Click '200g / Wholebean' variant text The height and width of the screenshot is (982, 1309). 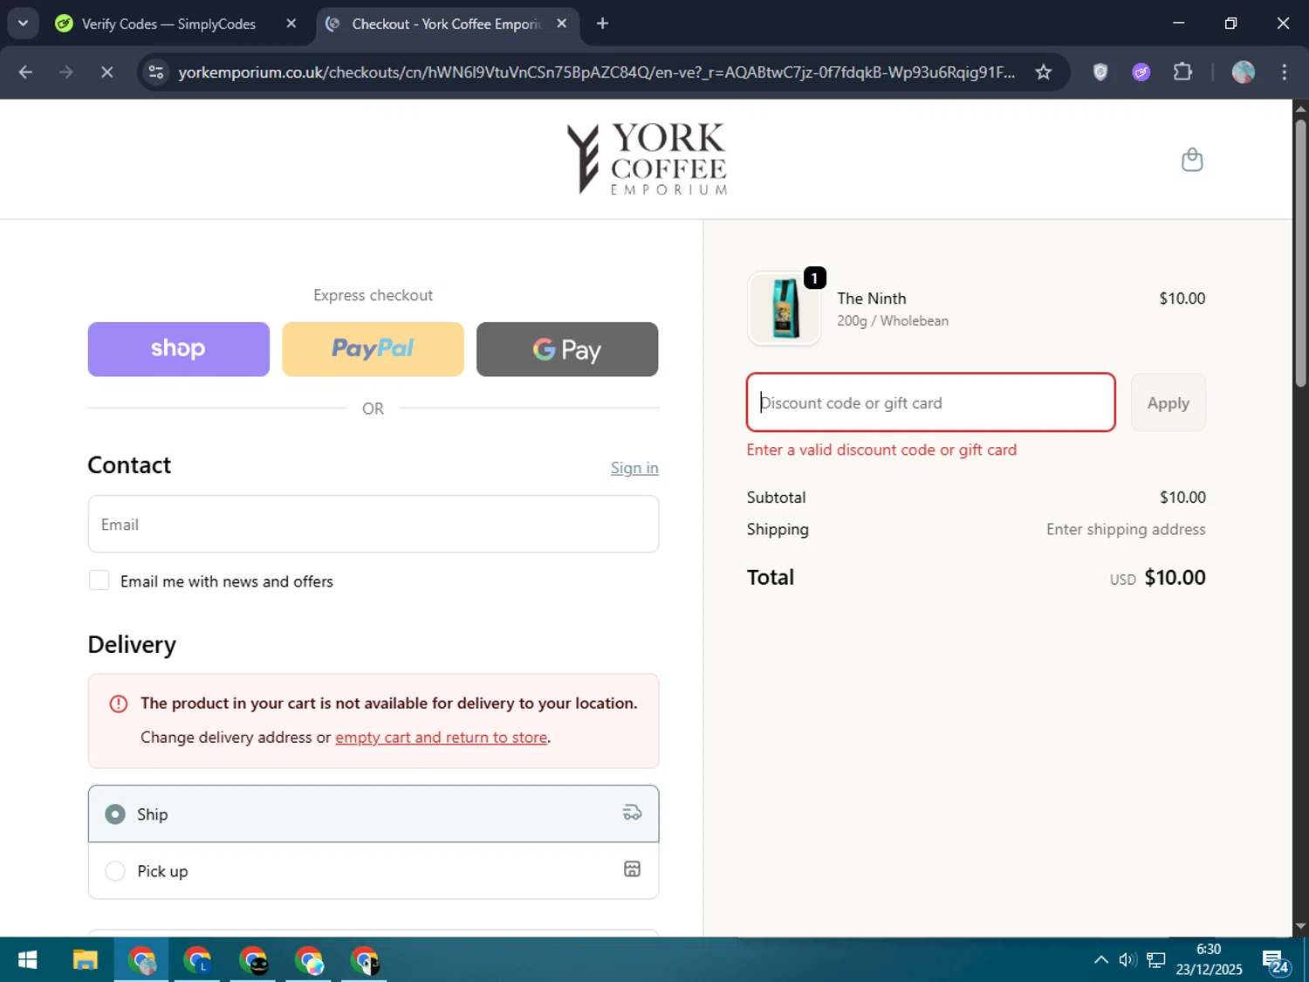(893, 321)
